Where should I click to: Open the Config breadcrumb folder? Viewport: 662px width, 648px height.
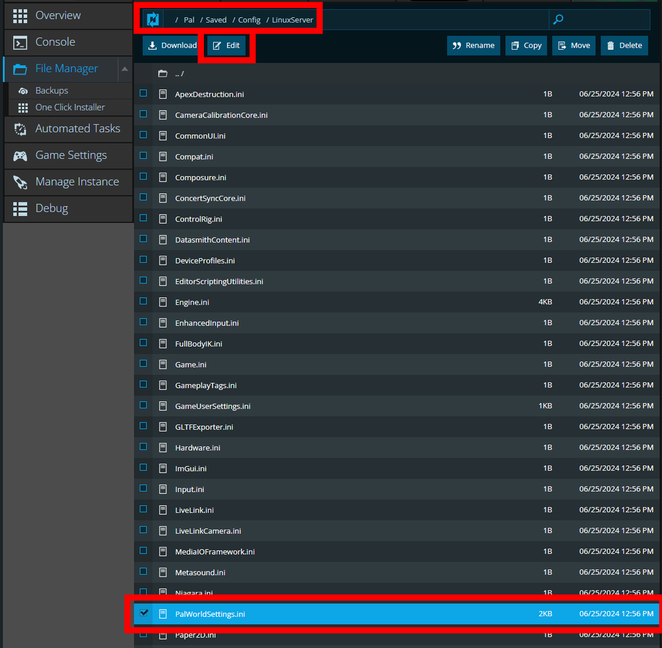click(x=249, y=20)
